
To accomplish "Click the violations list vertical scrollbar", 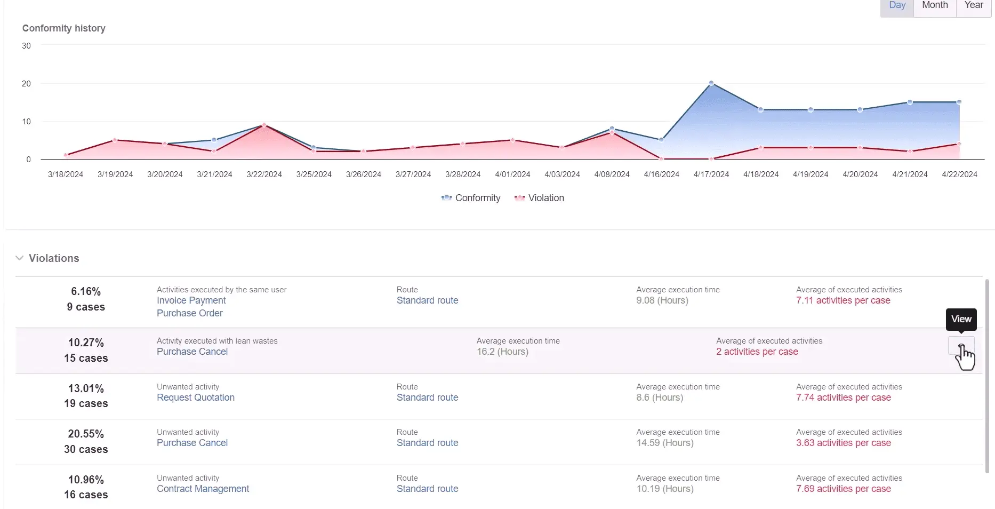I will (x=986, y=373).
